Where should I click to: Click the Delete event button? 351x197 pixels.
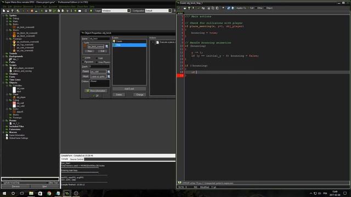point(119,95)
